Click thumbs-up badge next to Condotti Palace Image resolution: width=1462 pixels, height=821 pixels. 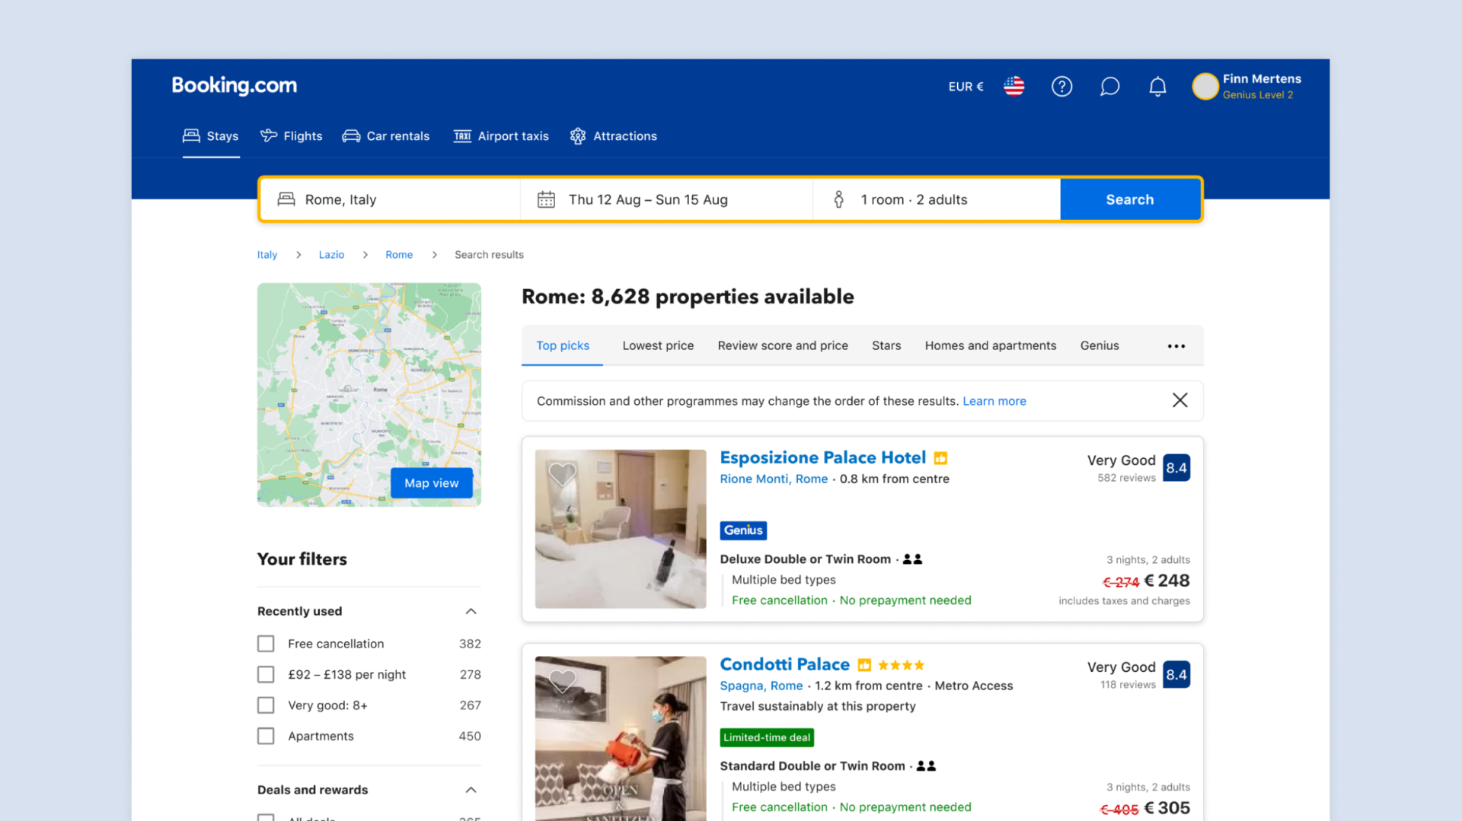tap(864, 665)
